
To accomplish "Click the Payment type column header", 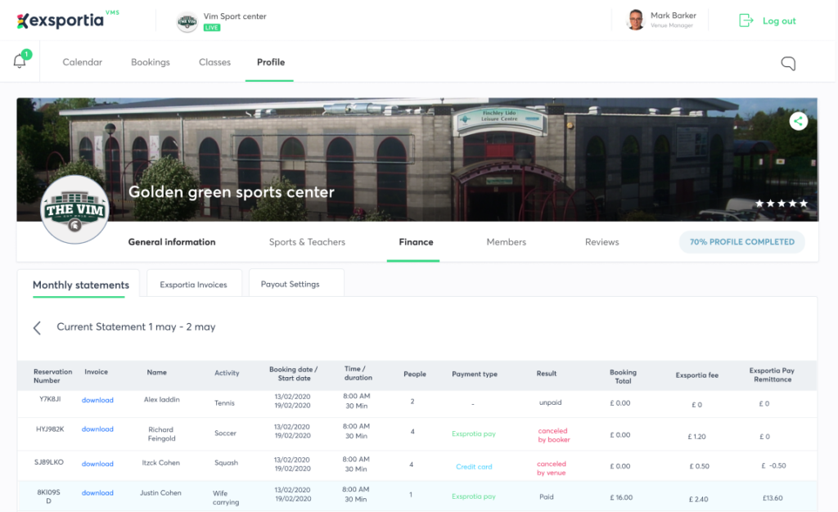I will click(475, 374).
